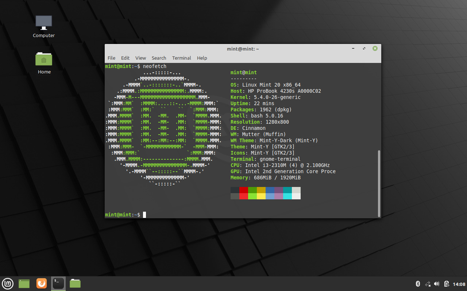Open the network status tray icon
Image resolution: width=467 pixels, height=291 pixels.
click(x=427, y=283)
